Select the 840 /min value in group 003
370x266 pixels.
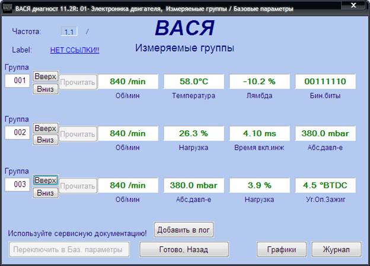point(128,185)
